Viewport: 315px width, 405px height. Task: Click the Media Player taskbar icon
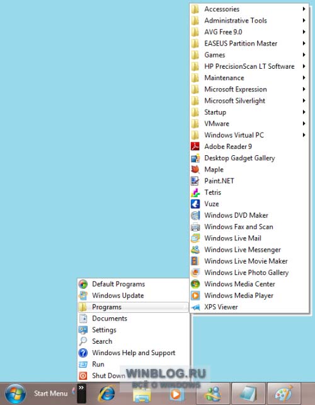point(177,394)
